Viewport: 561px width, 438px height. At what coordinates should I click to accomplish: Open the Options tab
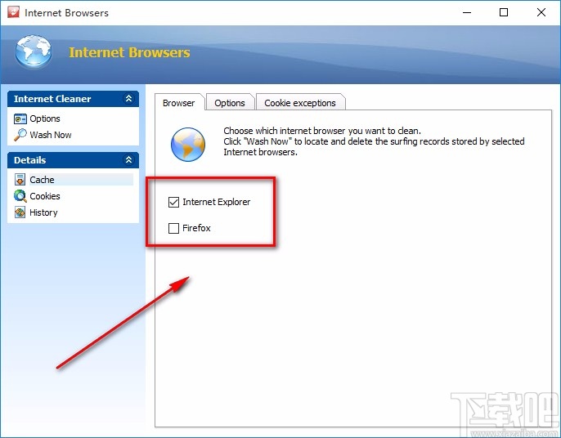click(230, 103)
